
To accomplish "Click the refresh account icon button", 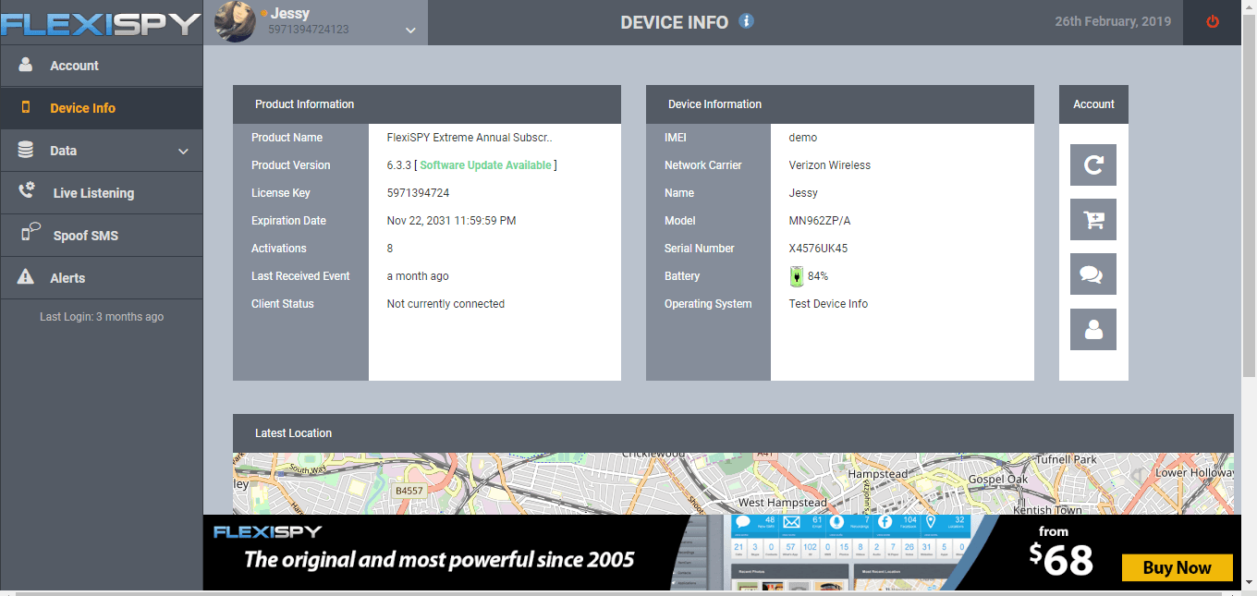I will pyautogui.click(x=1093, y=164).
